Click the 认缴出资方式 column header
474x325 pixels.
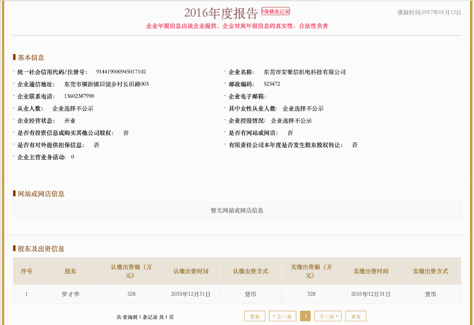(x=250, y=271)
